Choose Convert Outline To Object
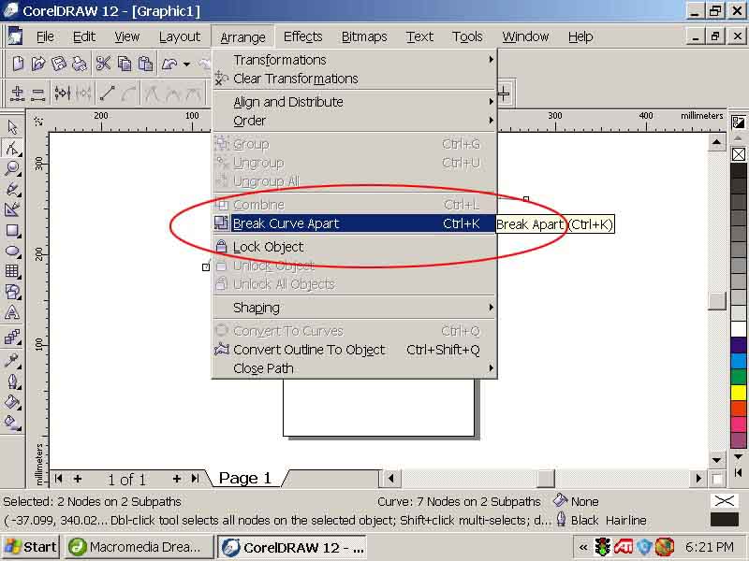 pyautogui.click(x=354, y=350)
